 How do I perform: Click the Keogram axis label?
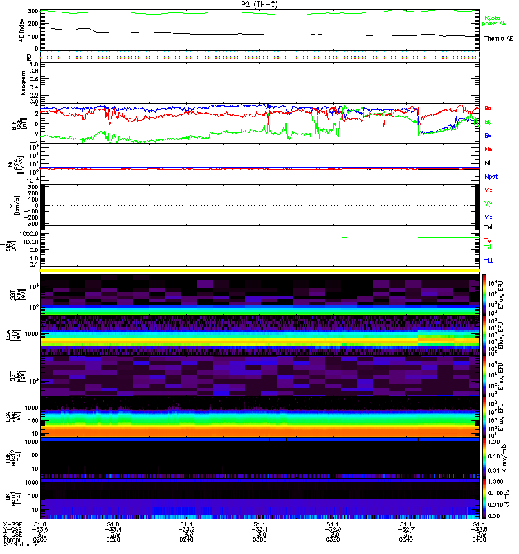[x=23, y=82]
